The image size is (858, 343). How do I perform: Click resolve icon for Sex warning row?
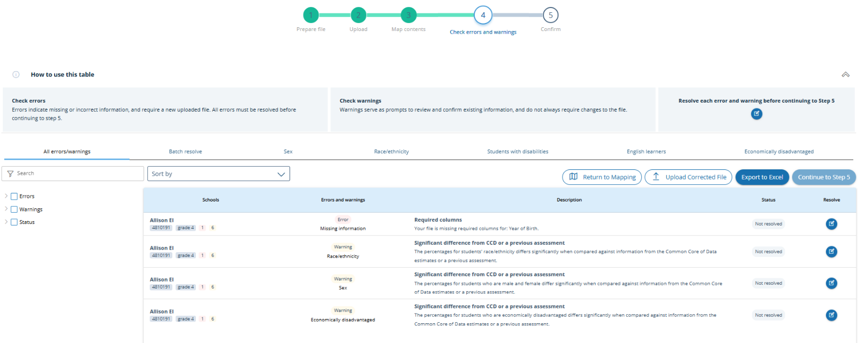[x=831, y=283]
